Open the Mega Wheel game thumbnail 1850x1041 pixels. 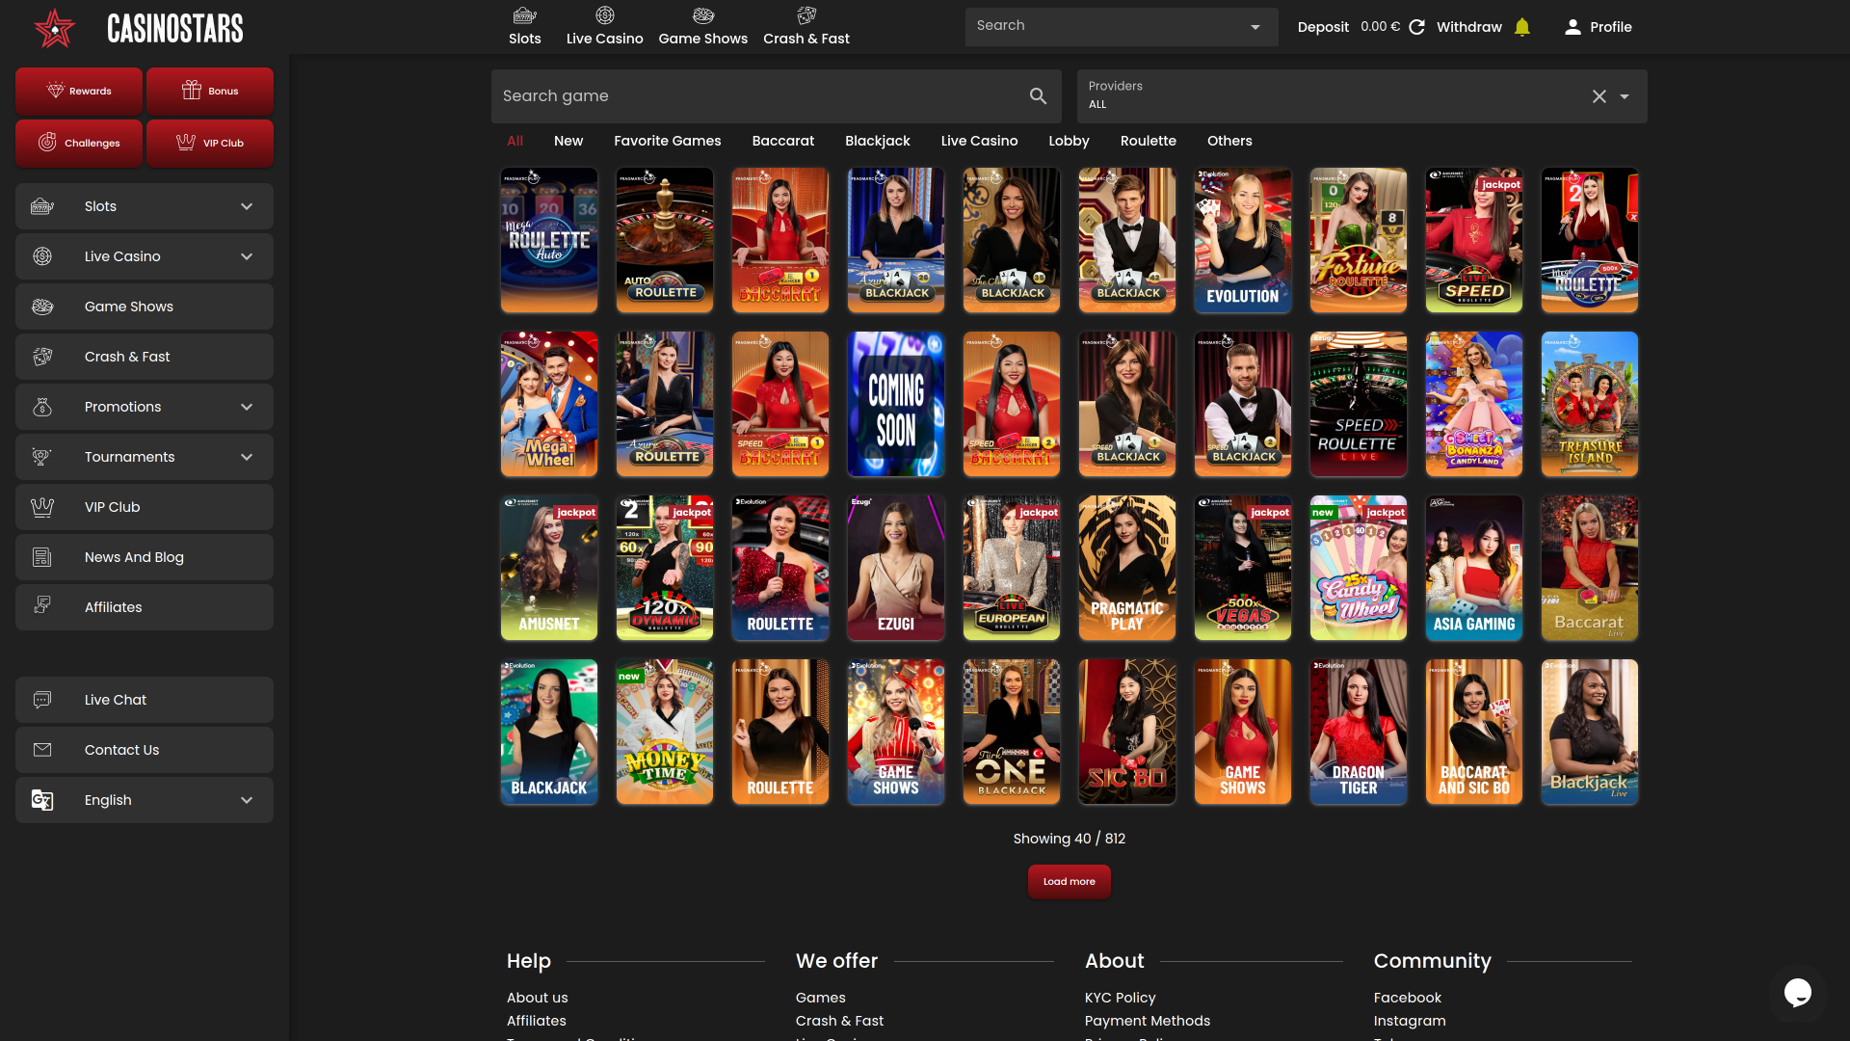[x=548, y=404]
